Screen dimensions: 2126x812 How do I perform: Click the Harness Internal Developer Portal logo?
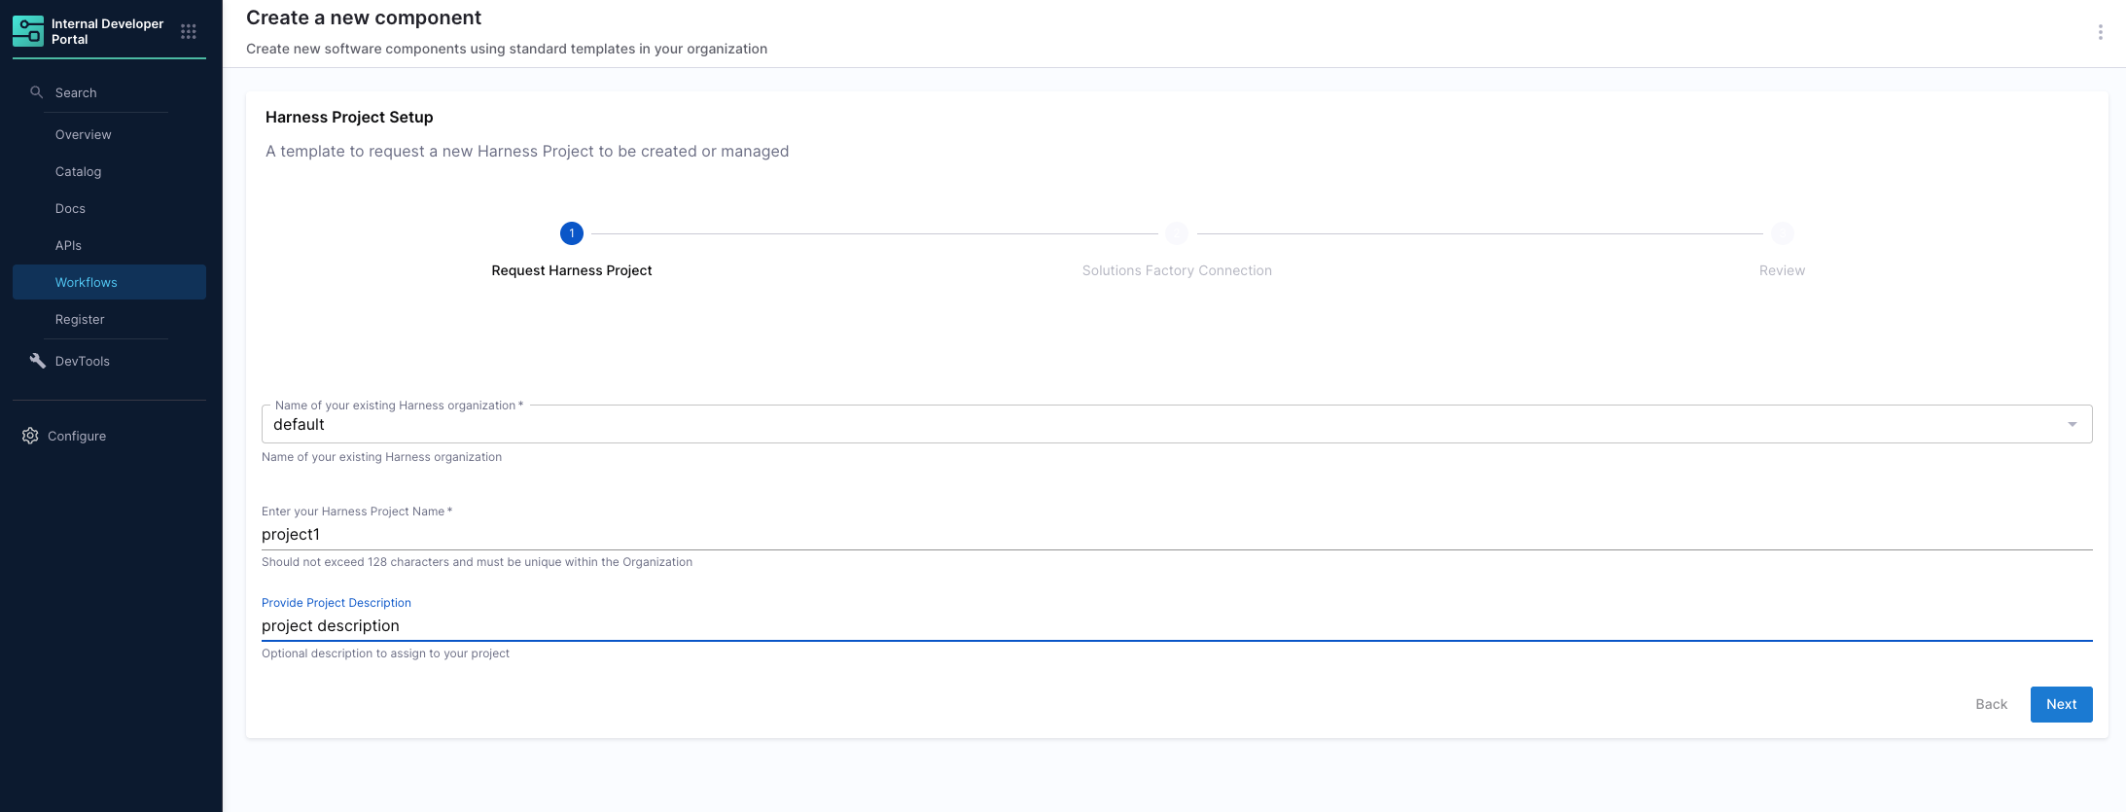coord(28,31)
